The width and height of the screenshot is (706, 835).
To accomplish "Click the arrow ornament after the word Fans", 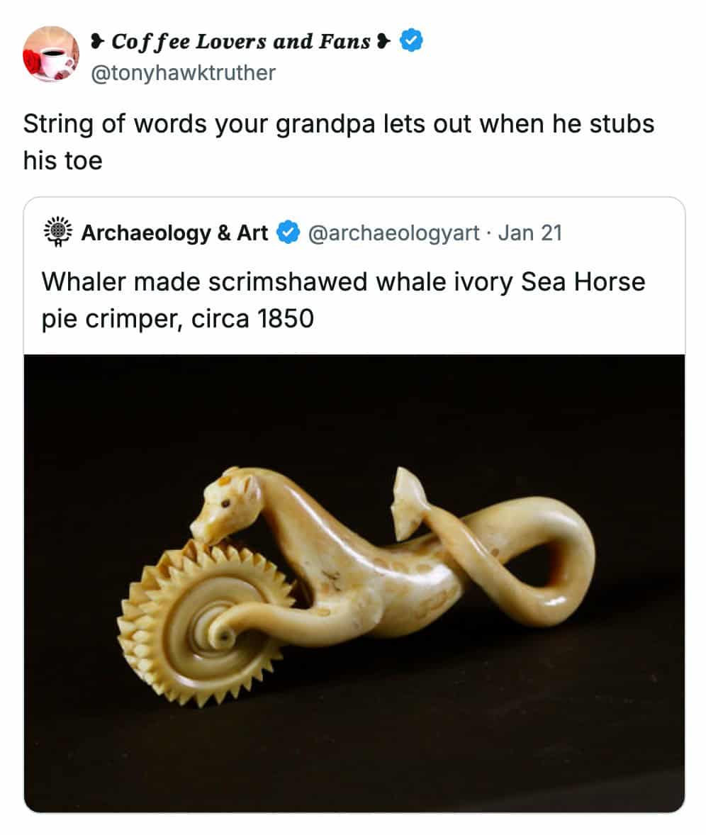I will click(x=384, y=42).
